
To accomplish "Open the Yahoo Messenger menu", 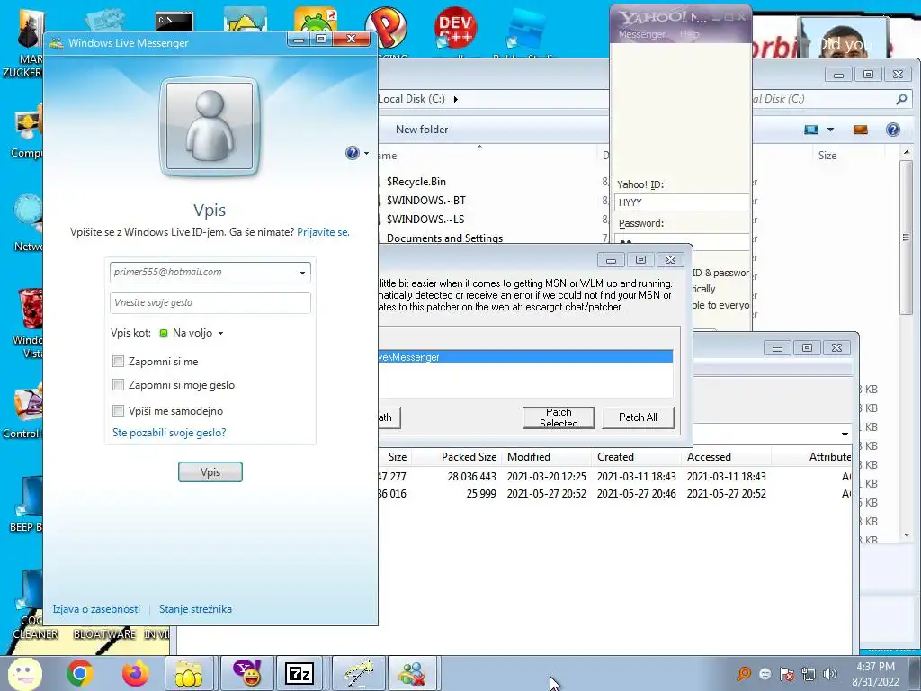I will 642,35.
